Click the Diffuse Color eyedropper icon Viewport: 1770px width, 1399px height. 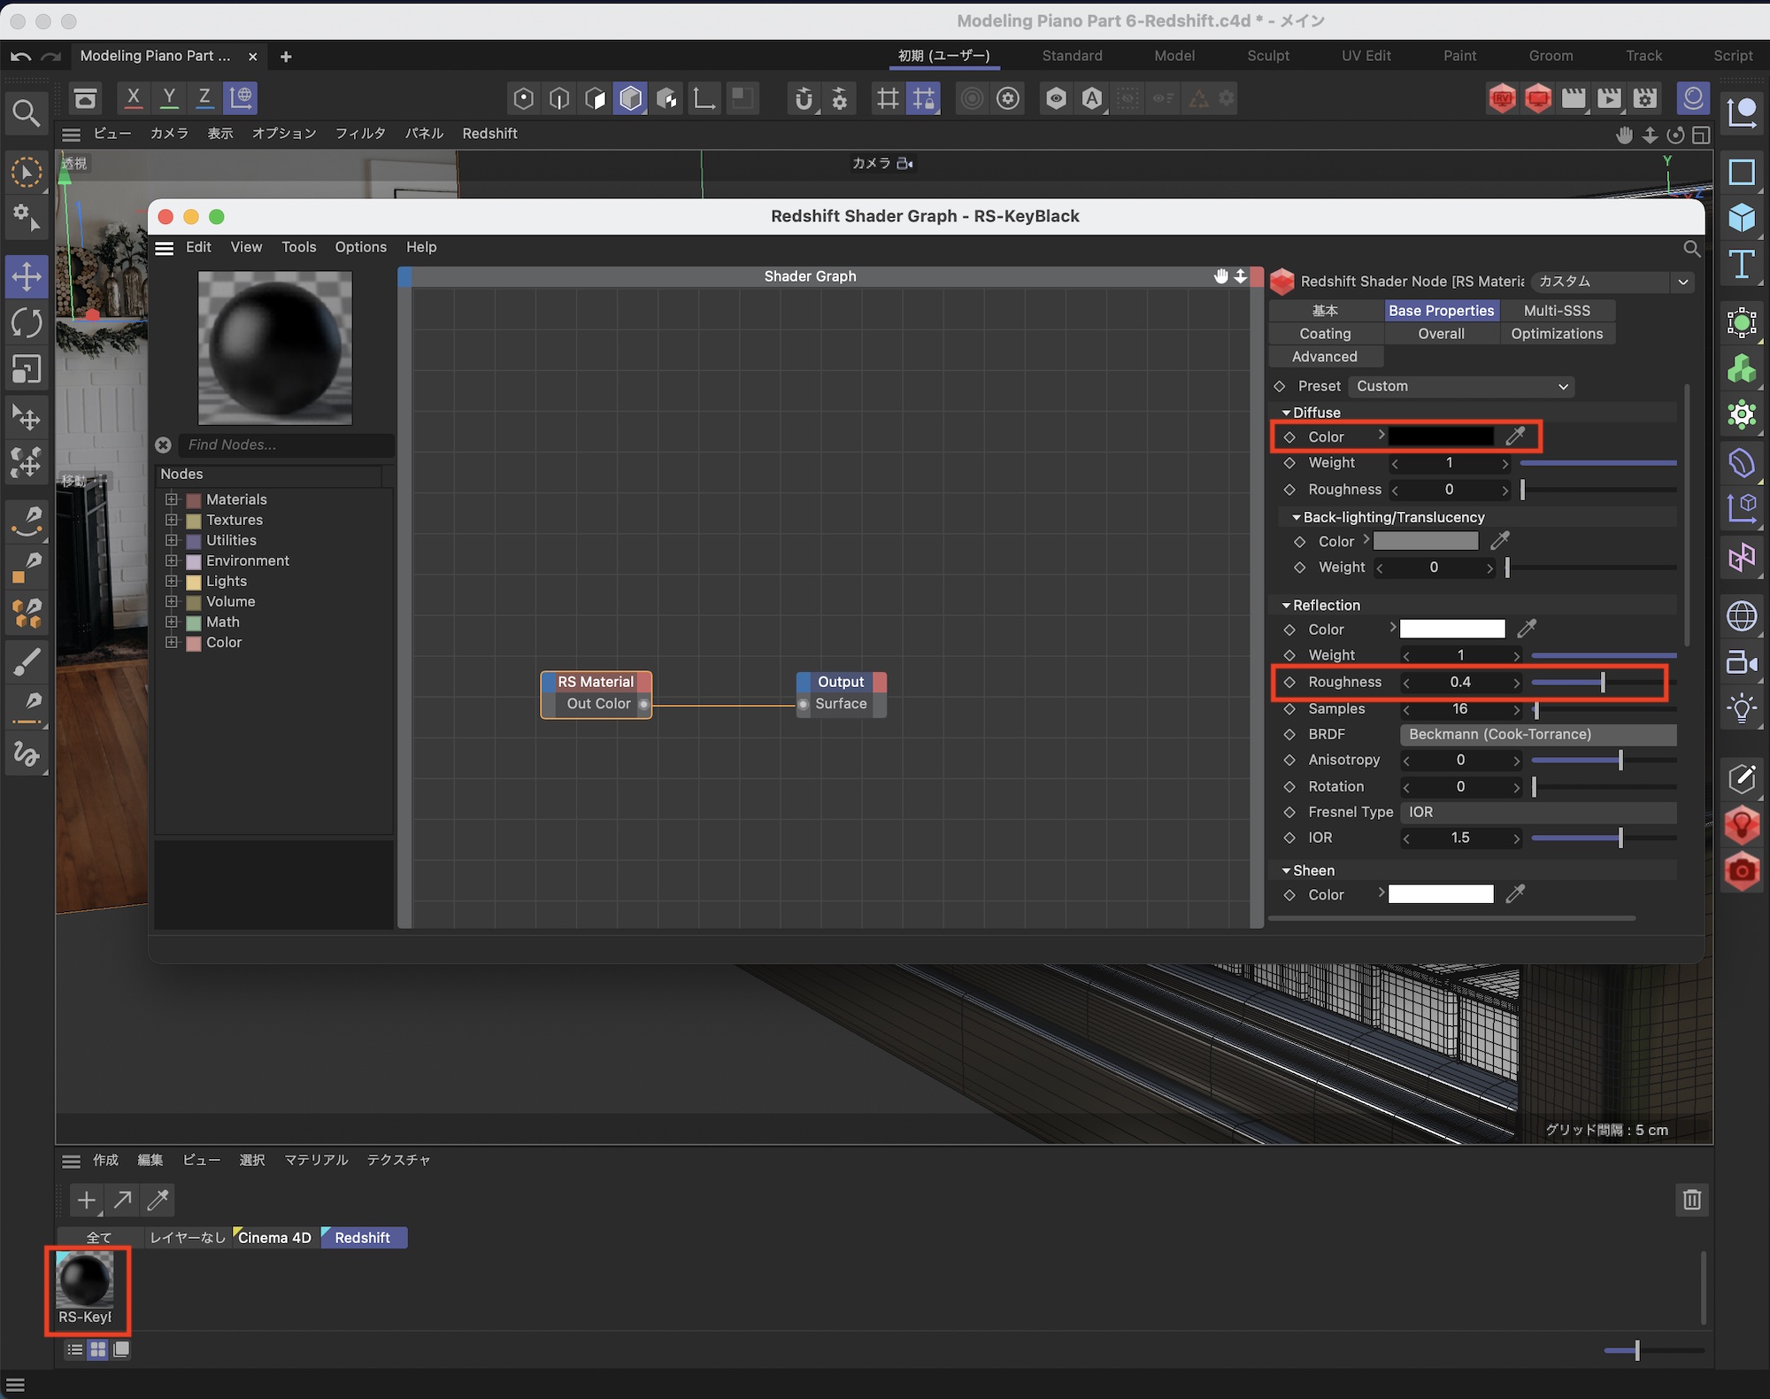[x=1515, y=436]
